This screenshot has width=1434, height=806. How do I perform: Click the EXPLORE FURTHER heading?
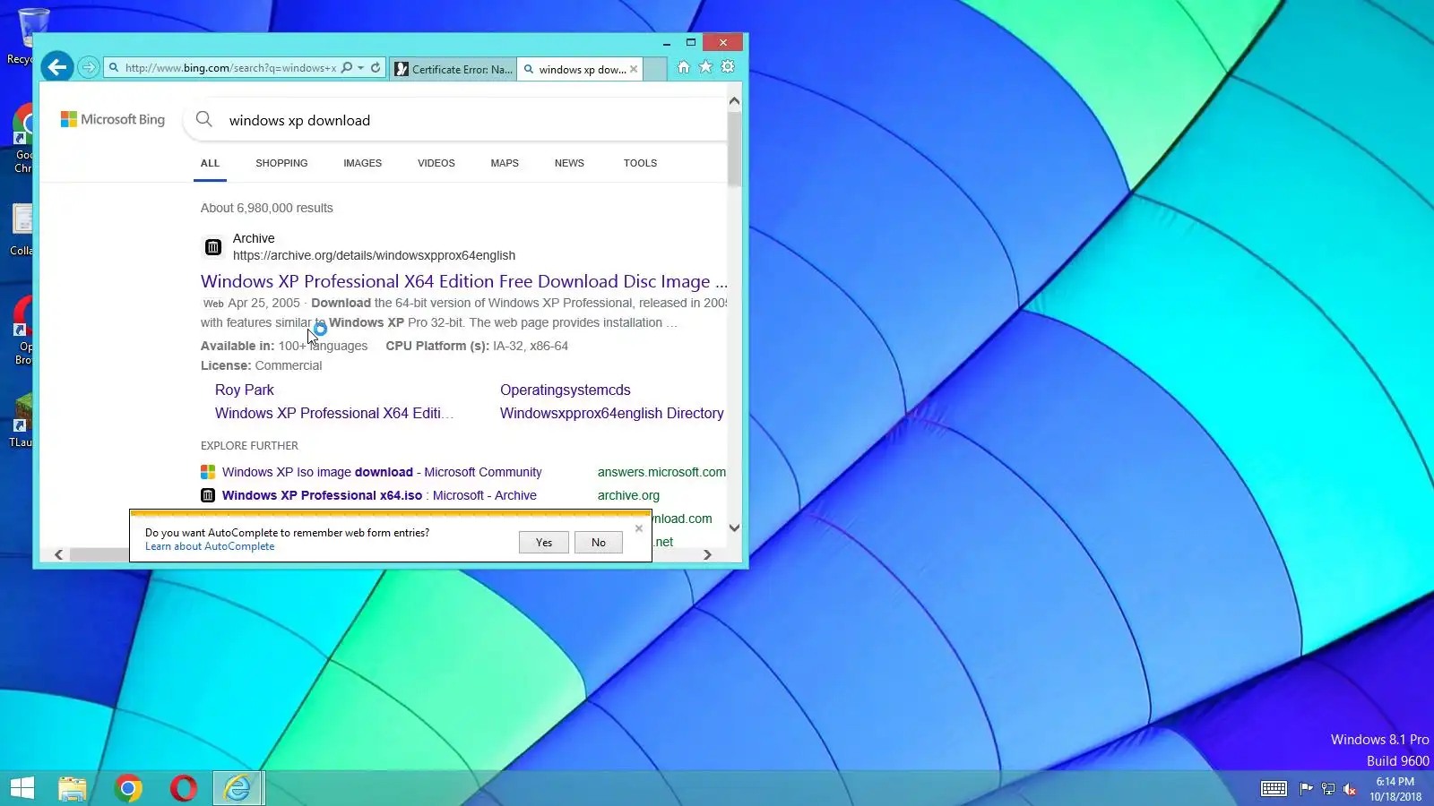coord(249,445)
